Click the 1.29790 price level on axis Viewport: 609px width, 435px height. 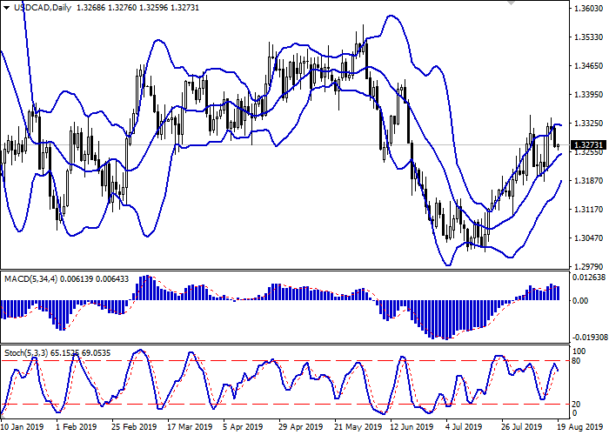[587, 266]
